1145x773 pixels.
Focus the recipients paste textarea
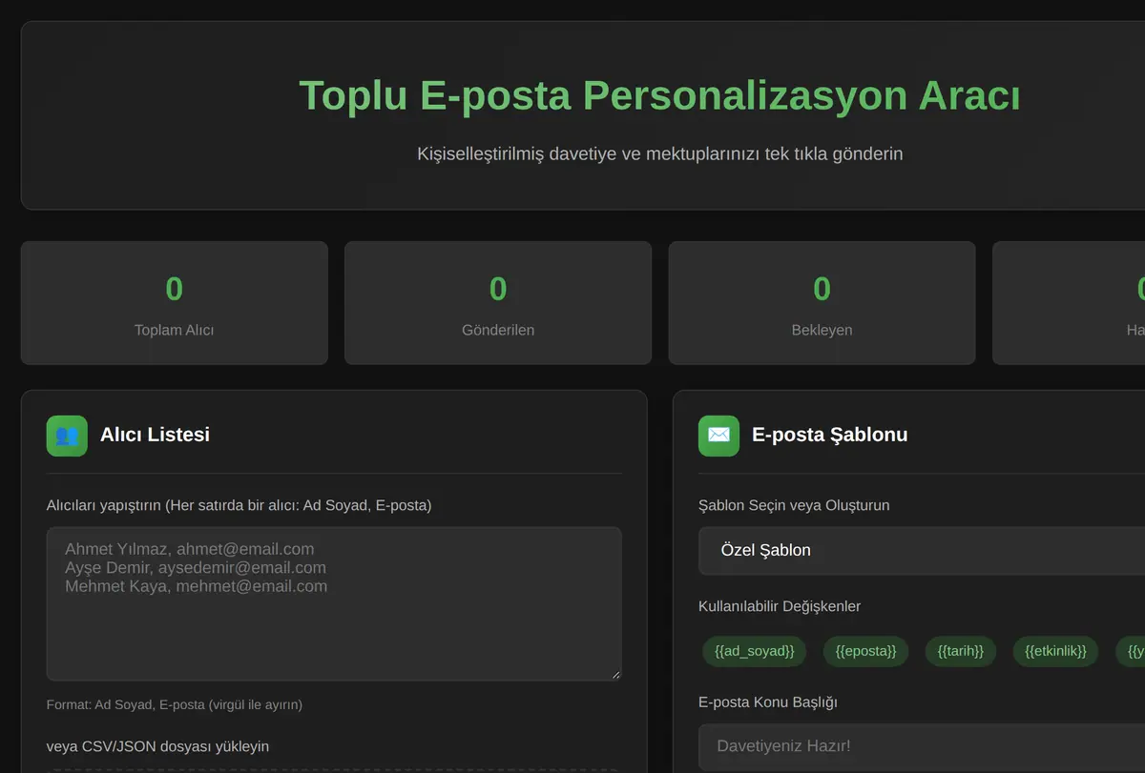[x=334, y=604]
